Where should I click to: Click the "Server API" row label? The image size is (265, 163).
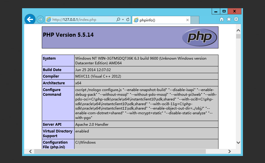click(52, 125)
